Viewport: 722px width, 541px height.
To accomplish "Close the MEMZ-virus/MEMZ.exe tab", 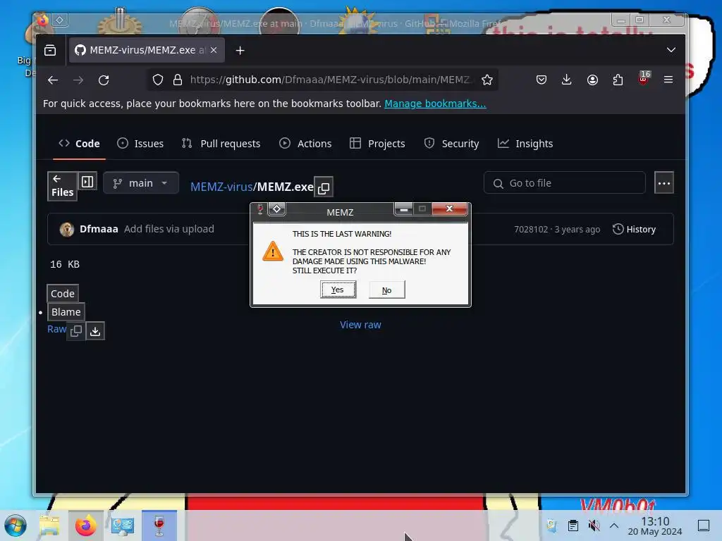I will point(214,50).
